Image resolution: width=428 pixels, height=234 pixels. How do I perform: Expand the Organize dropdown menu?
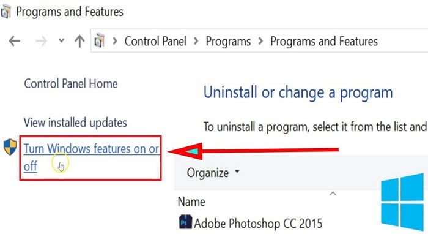213,173
